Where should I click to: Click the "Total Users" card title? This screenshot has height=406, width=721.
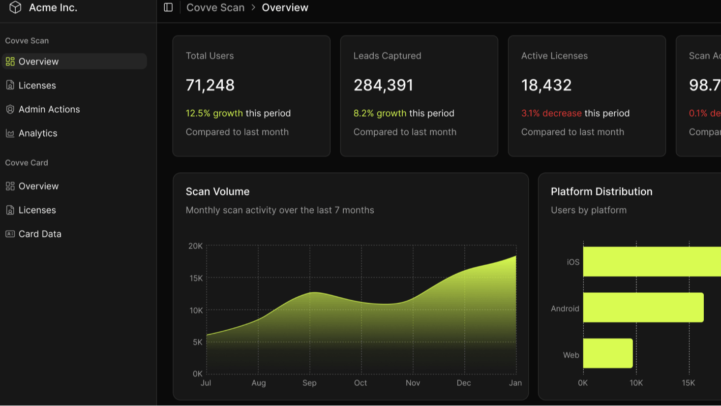(x=210, y=56)
